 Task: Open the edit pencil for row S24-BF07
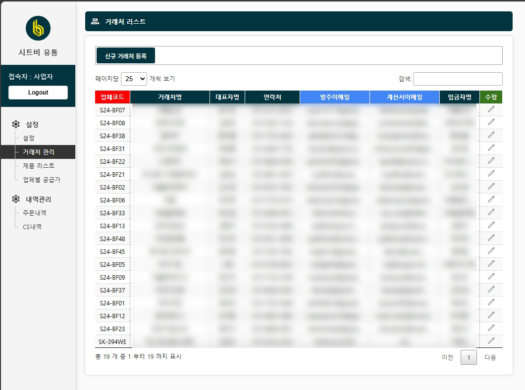490,110
